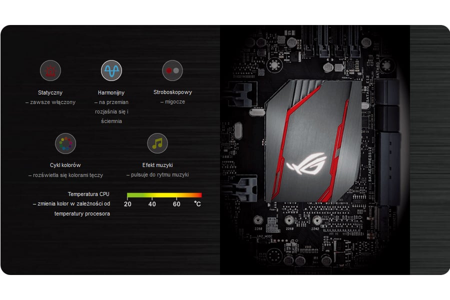Click the '20' temperature scale value
Viewport: 450px width, 300px height.
point(127,204)
